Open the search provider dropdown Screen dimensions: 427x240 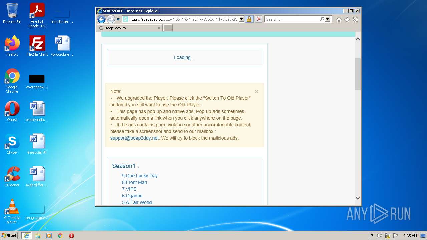point(328,19)
